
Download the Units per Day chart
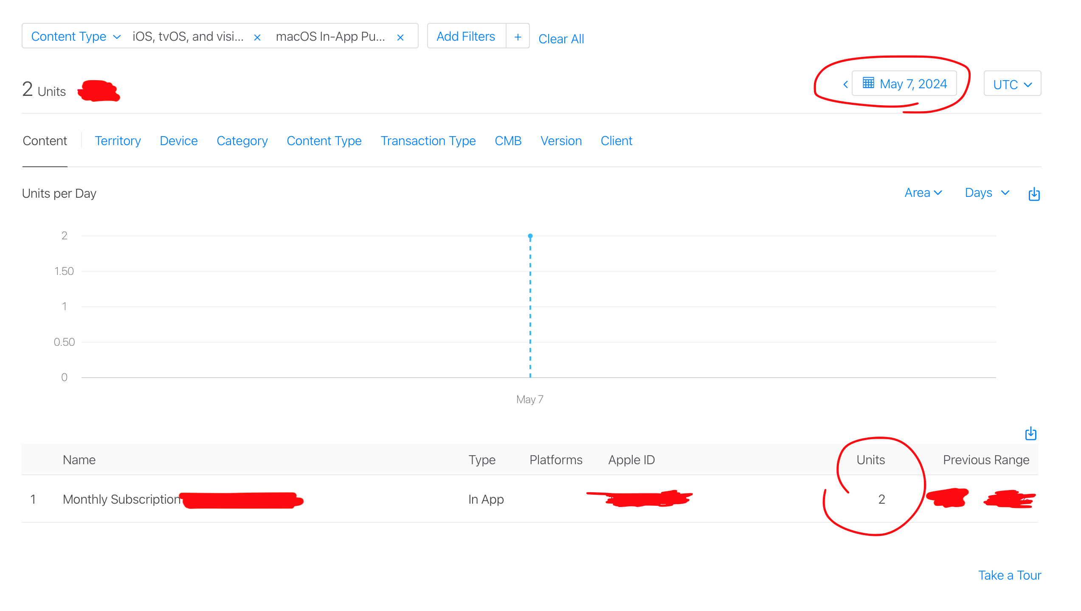(1034, 193)
